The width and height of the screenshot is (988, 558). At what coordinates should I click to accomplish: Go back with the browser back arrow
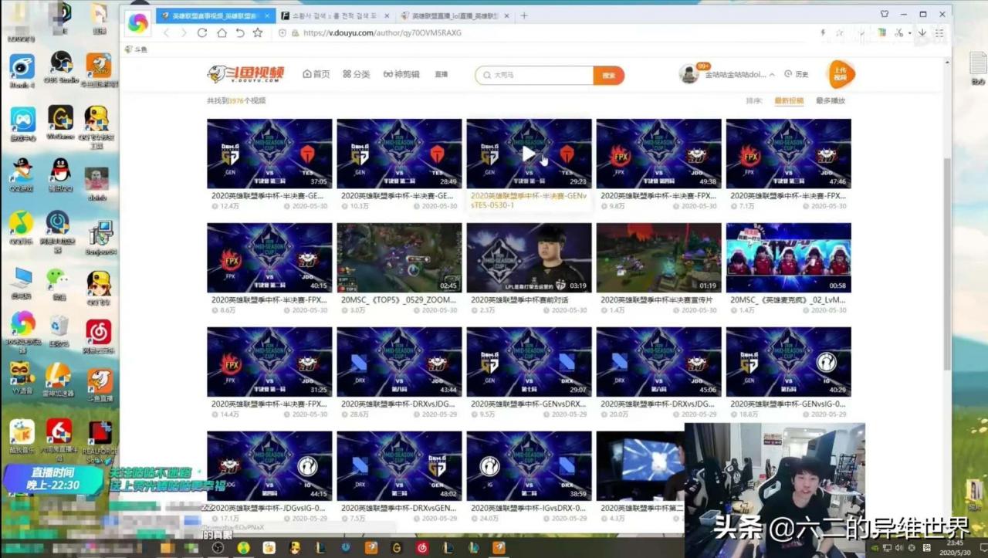click(x=165, y=32)
